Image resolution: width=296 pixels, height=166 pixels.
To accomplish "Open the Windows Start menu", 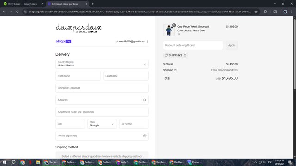I will 4,162.
